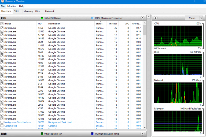Click PID 18700 cell
206x137 pixels.
click(41, 122)
